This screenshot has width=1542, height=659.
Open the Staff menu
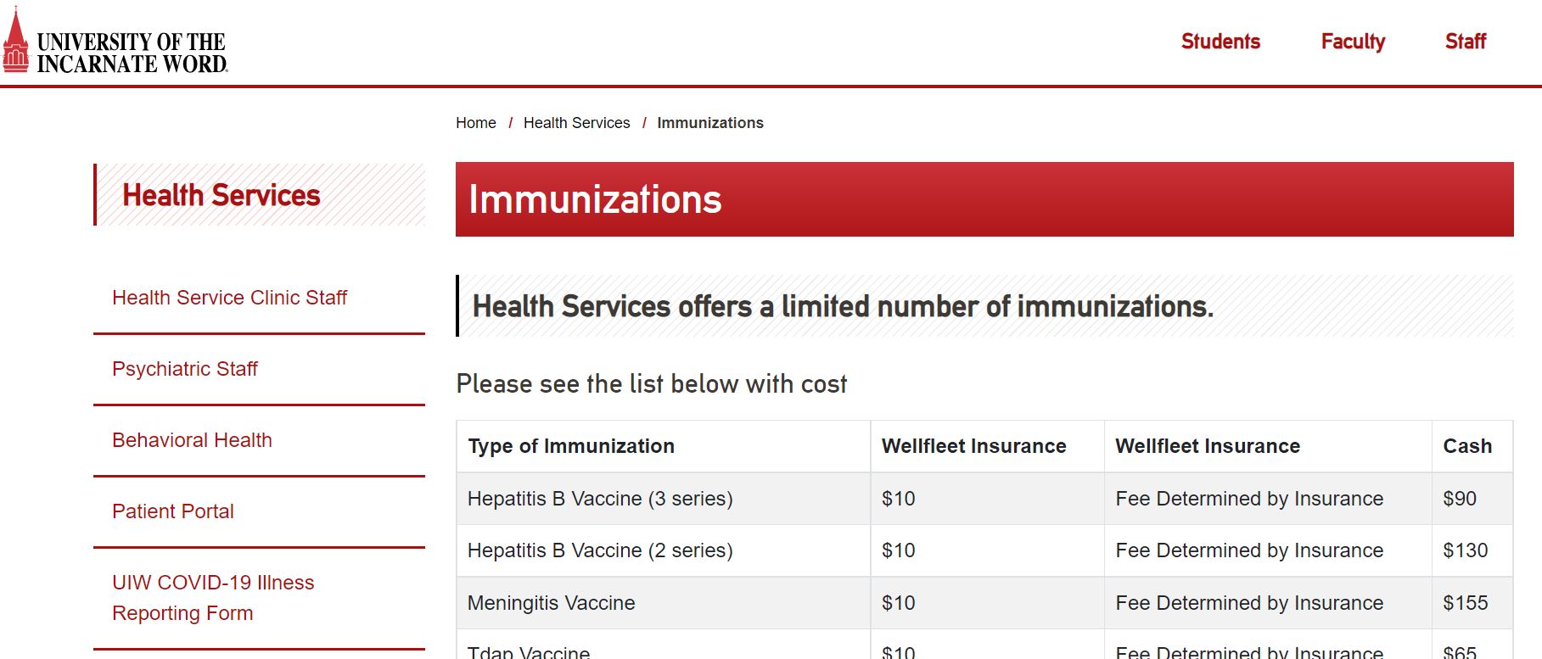point(1466,42)
